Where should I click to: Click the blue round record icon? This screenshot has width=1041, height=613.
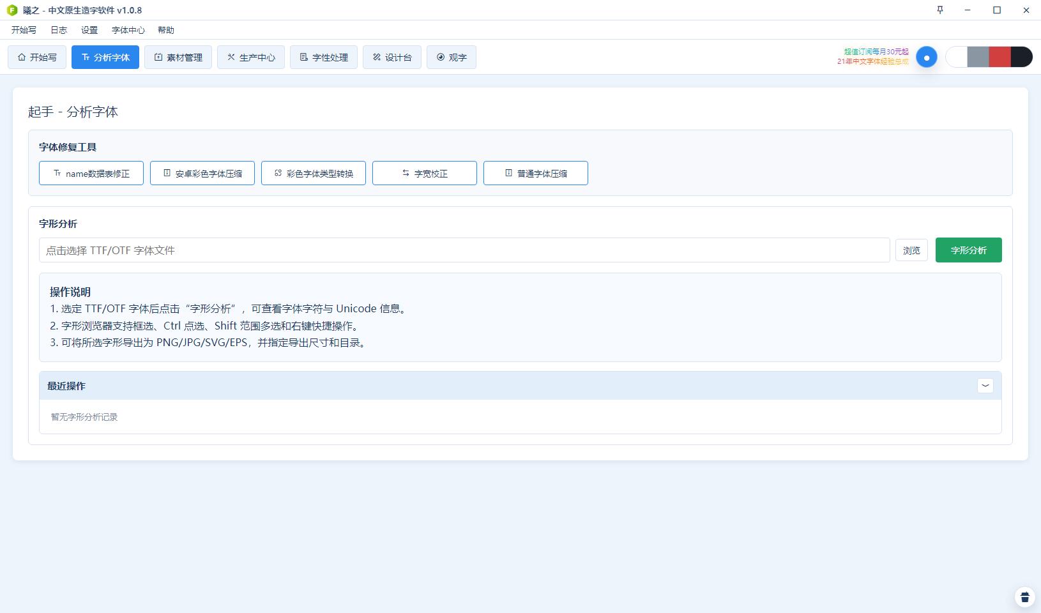point(927,57)
